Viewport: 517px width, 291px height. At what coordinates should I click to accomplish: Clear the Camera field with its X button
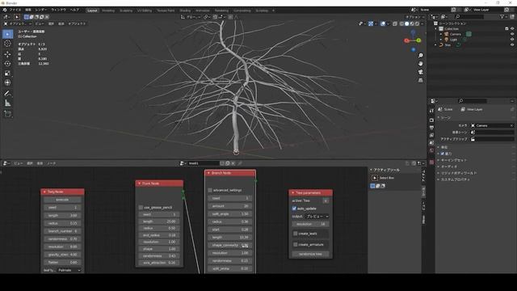pos(511,126)
